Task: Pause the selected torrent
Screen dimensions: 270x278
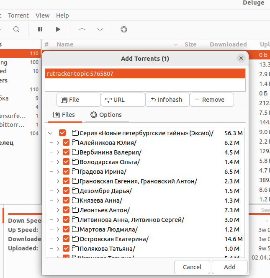Action: (x=40, y=29)
